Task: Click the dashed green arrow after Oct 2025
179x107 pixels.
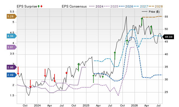Action: pos(127,42)
